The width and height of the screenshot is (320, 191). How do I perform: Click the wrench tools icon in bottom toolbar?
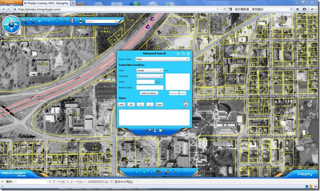pos(174,172)
